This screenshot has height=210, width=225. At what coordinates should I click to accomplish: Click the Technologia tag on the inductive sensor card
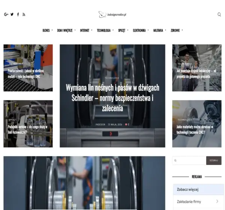(x=184, y=64)
